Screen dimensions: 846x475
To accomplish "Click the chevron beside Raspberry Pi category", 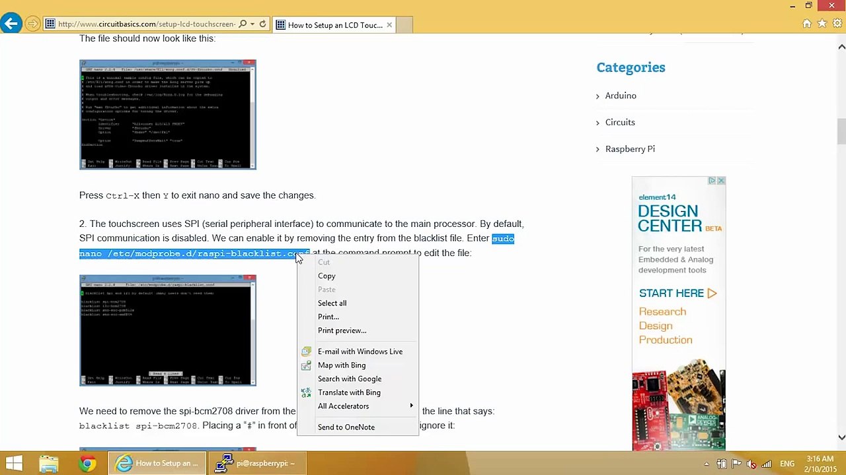I will (x=597, y=149).
